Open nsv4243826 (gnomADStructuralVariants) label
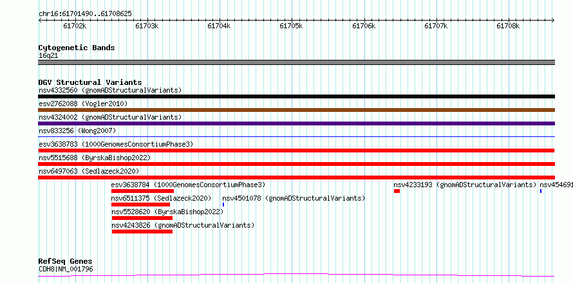This screenshot has width=573, height=283. (x=183, y=225)
